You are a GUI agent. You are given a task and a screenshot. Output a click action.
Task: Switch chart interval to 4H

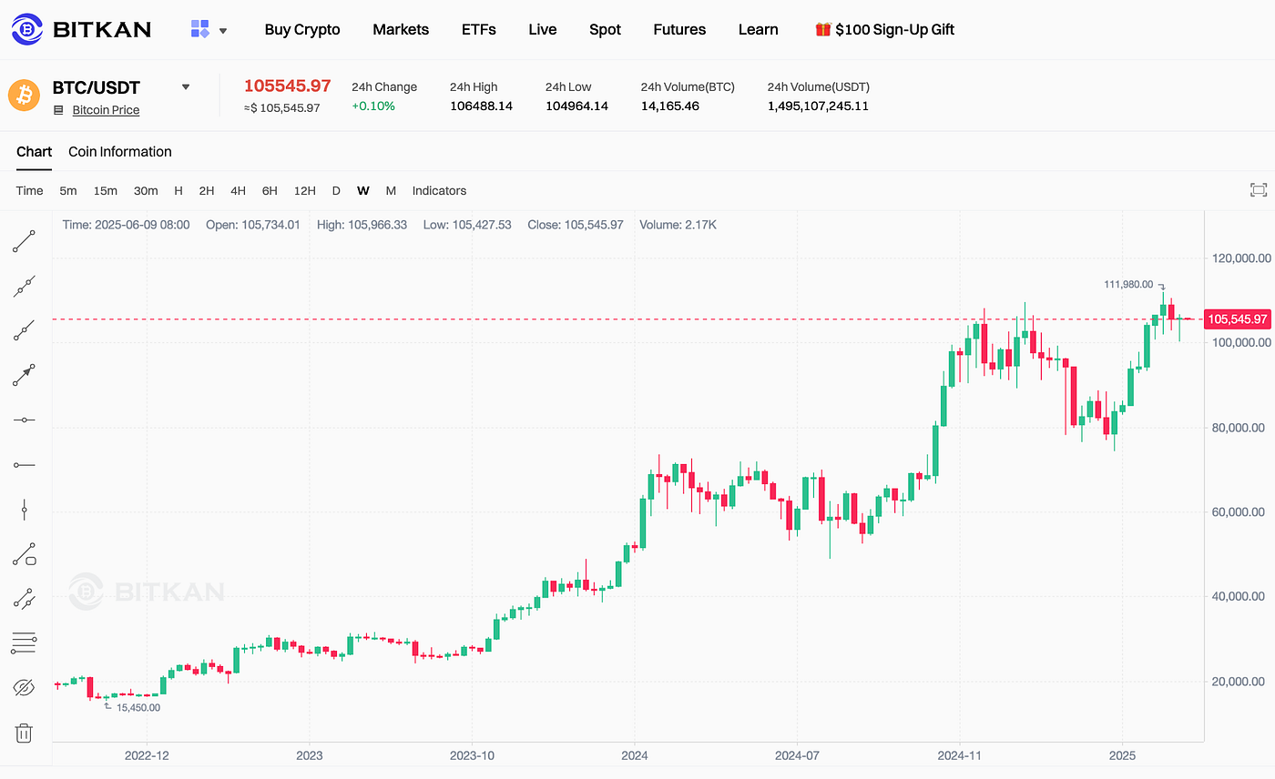click(x=238, y=191)
